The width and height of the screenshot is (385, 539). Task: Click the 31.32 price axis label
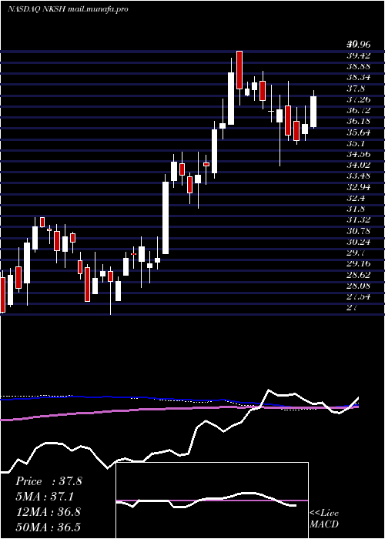coord(358,220)
